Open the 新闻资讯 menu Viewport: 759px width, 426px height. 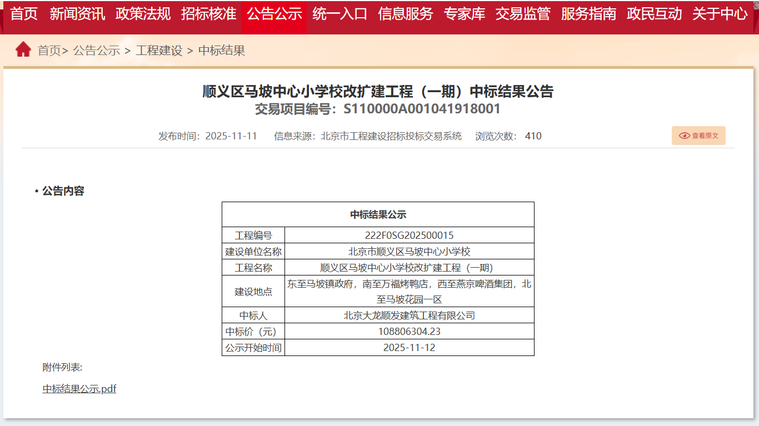pos(77,14)
